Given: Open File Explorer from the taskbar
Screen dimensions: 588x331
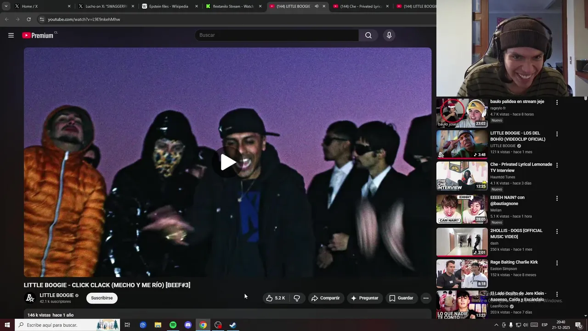Looking at the screenshot, I should tap(158, 325).
